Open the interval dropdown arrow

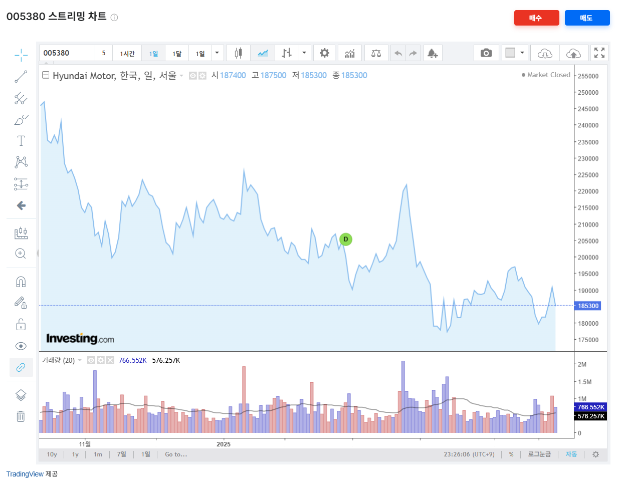(x=217, y=53)
